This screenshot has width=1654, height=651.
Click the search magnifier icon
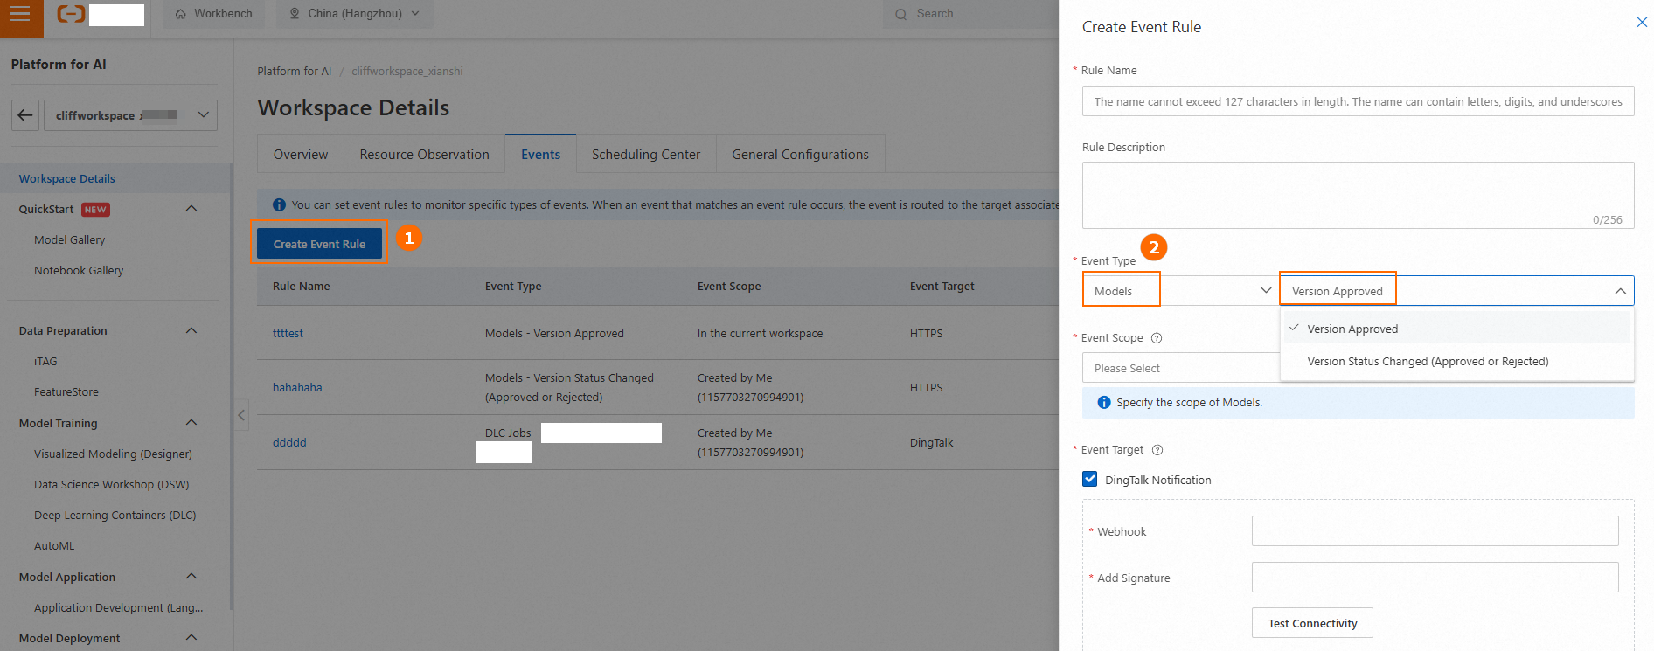click(x=900, y=14)
